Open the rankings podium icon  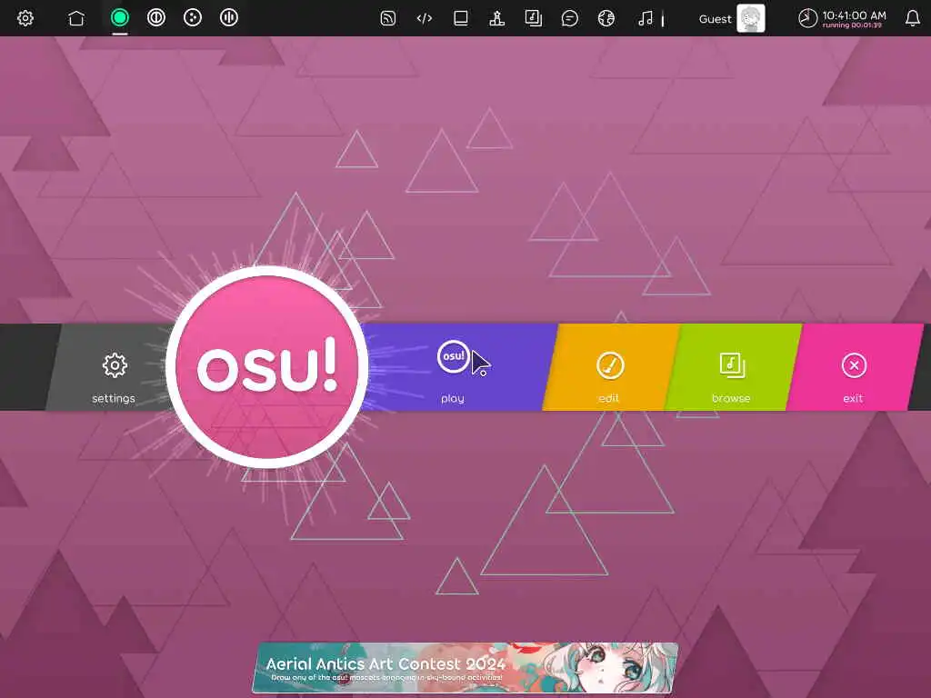[x=497, y=18]
